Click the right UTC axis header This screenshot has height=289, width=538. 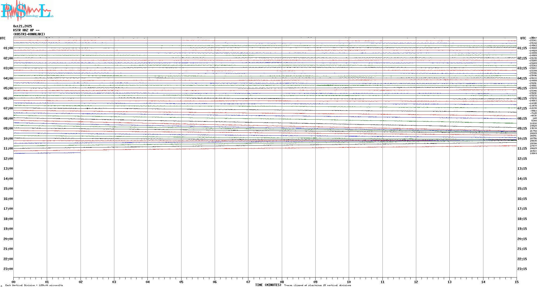click(x=523, y=38)
